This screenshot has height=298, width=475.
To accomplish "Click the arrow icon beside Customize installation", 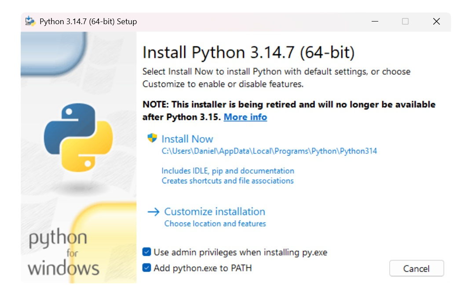I will click(x=153, y=212).
